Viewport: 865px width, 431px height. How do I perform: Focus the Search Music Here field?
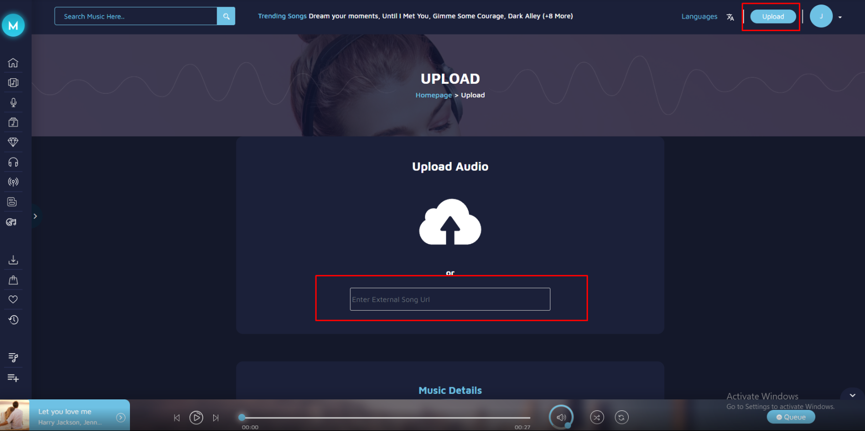click(135, 16)
